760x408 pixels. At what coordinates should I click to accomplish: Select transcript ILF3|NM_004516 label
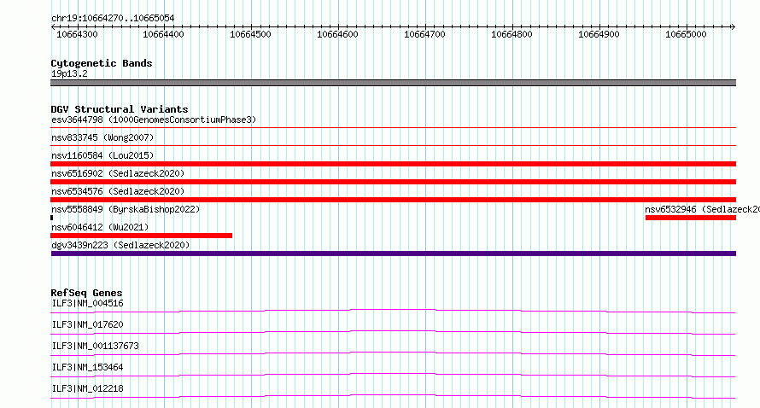pyautogui.click(x=87, y=303)
